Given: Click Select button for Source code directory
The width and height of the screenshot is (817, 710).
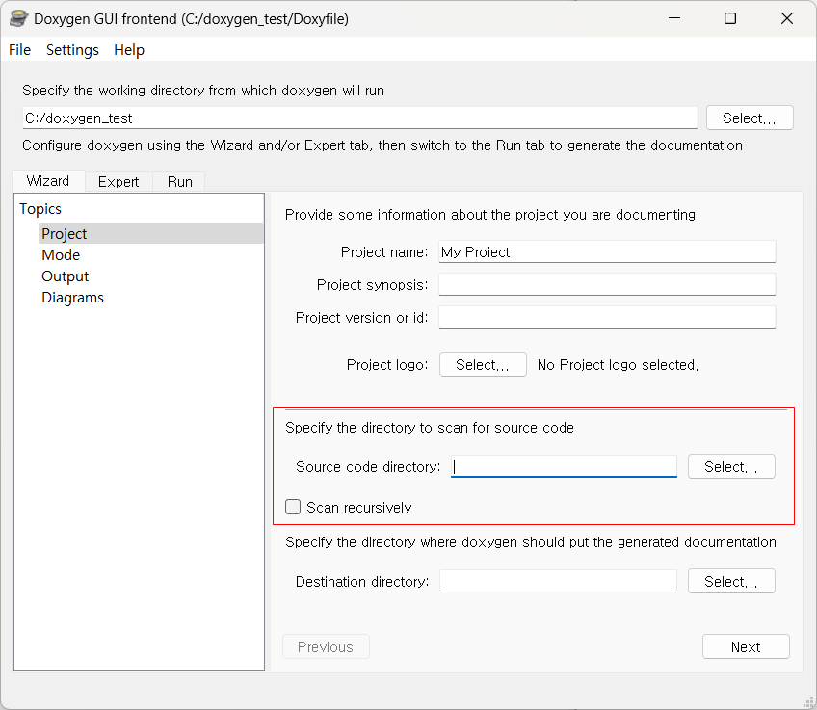Looking at the screenshot, I should point(731,466).
